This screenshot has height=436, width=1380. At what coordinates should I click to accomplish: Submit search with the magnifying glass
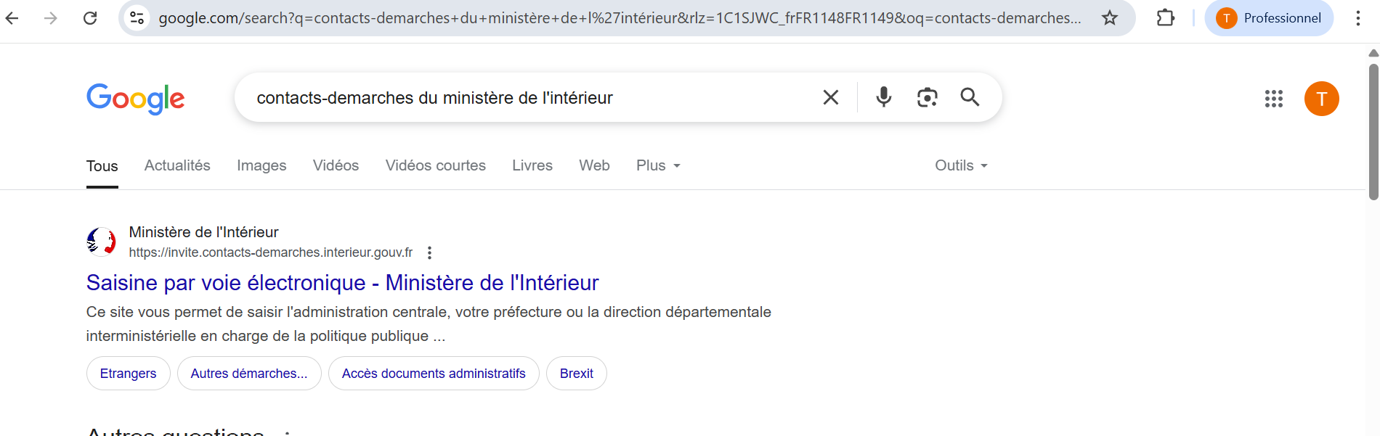[x=970, y=97]
